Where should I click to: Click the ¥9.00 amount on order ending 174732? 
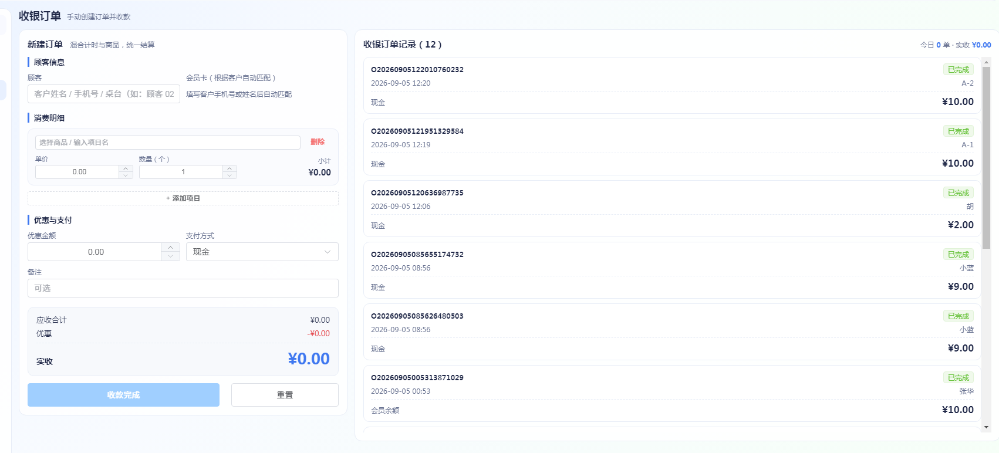pyautogui.click(x=961, y=286)
